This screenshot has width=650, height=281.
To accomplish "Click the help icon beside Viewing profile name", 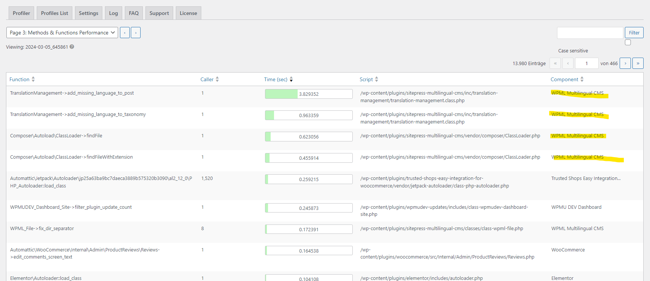I will coord(72,47).
